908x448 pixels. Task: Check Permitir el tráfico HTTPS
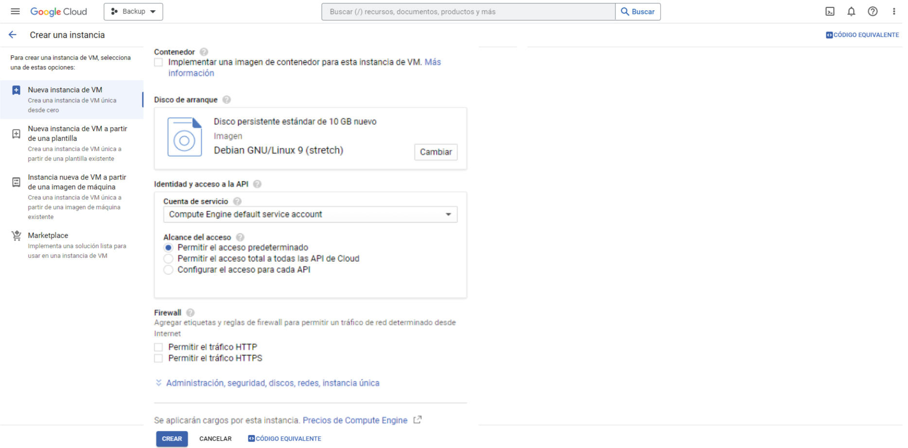(158, 358)
